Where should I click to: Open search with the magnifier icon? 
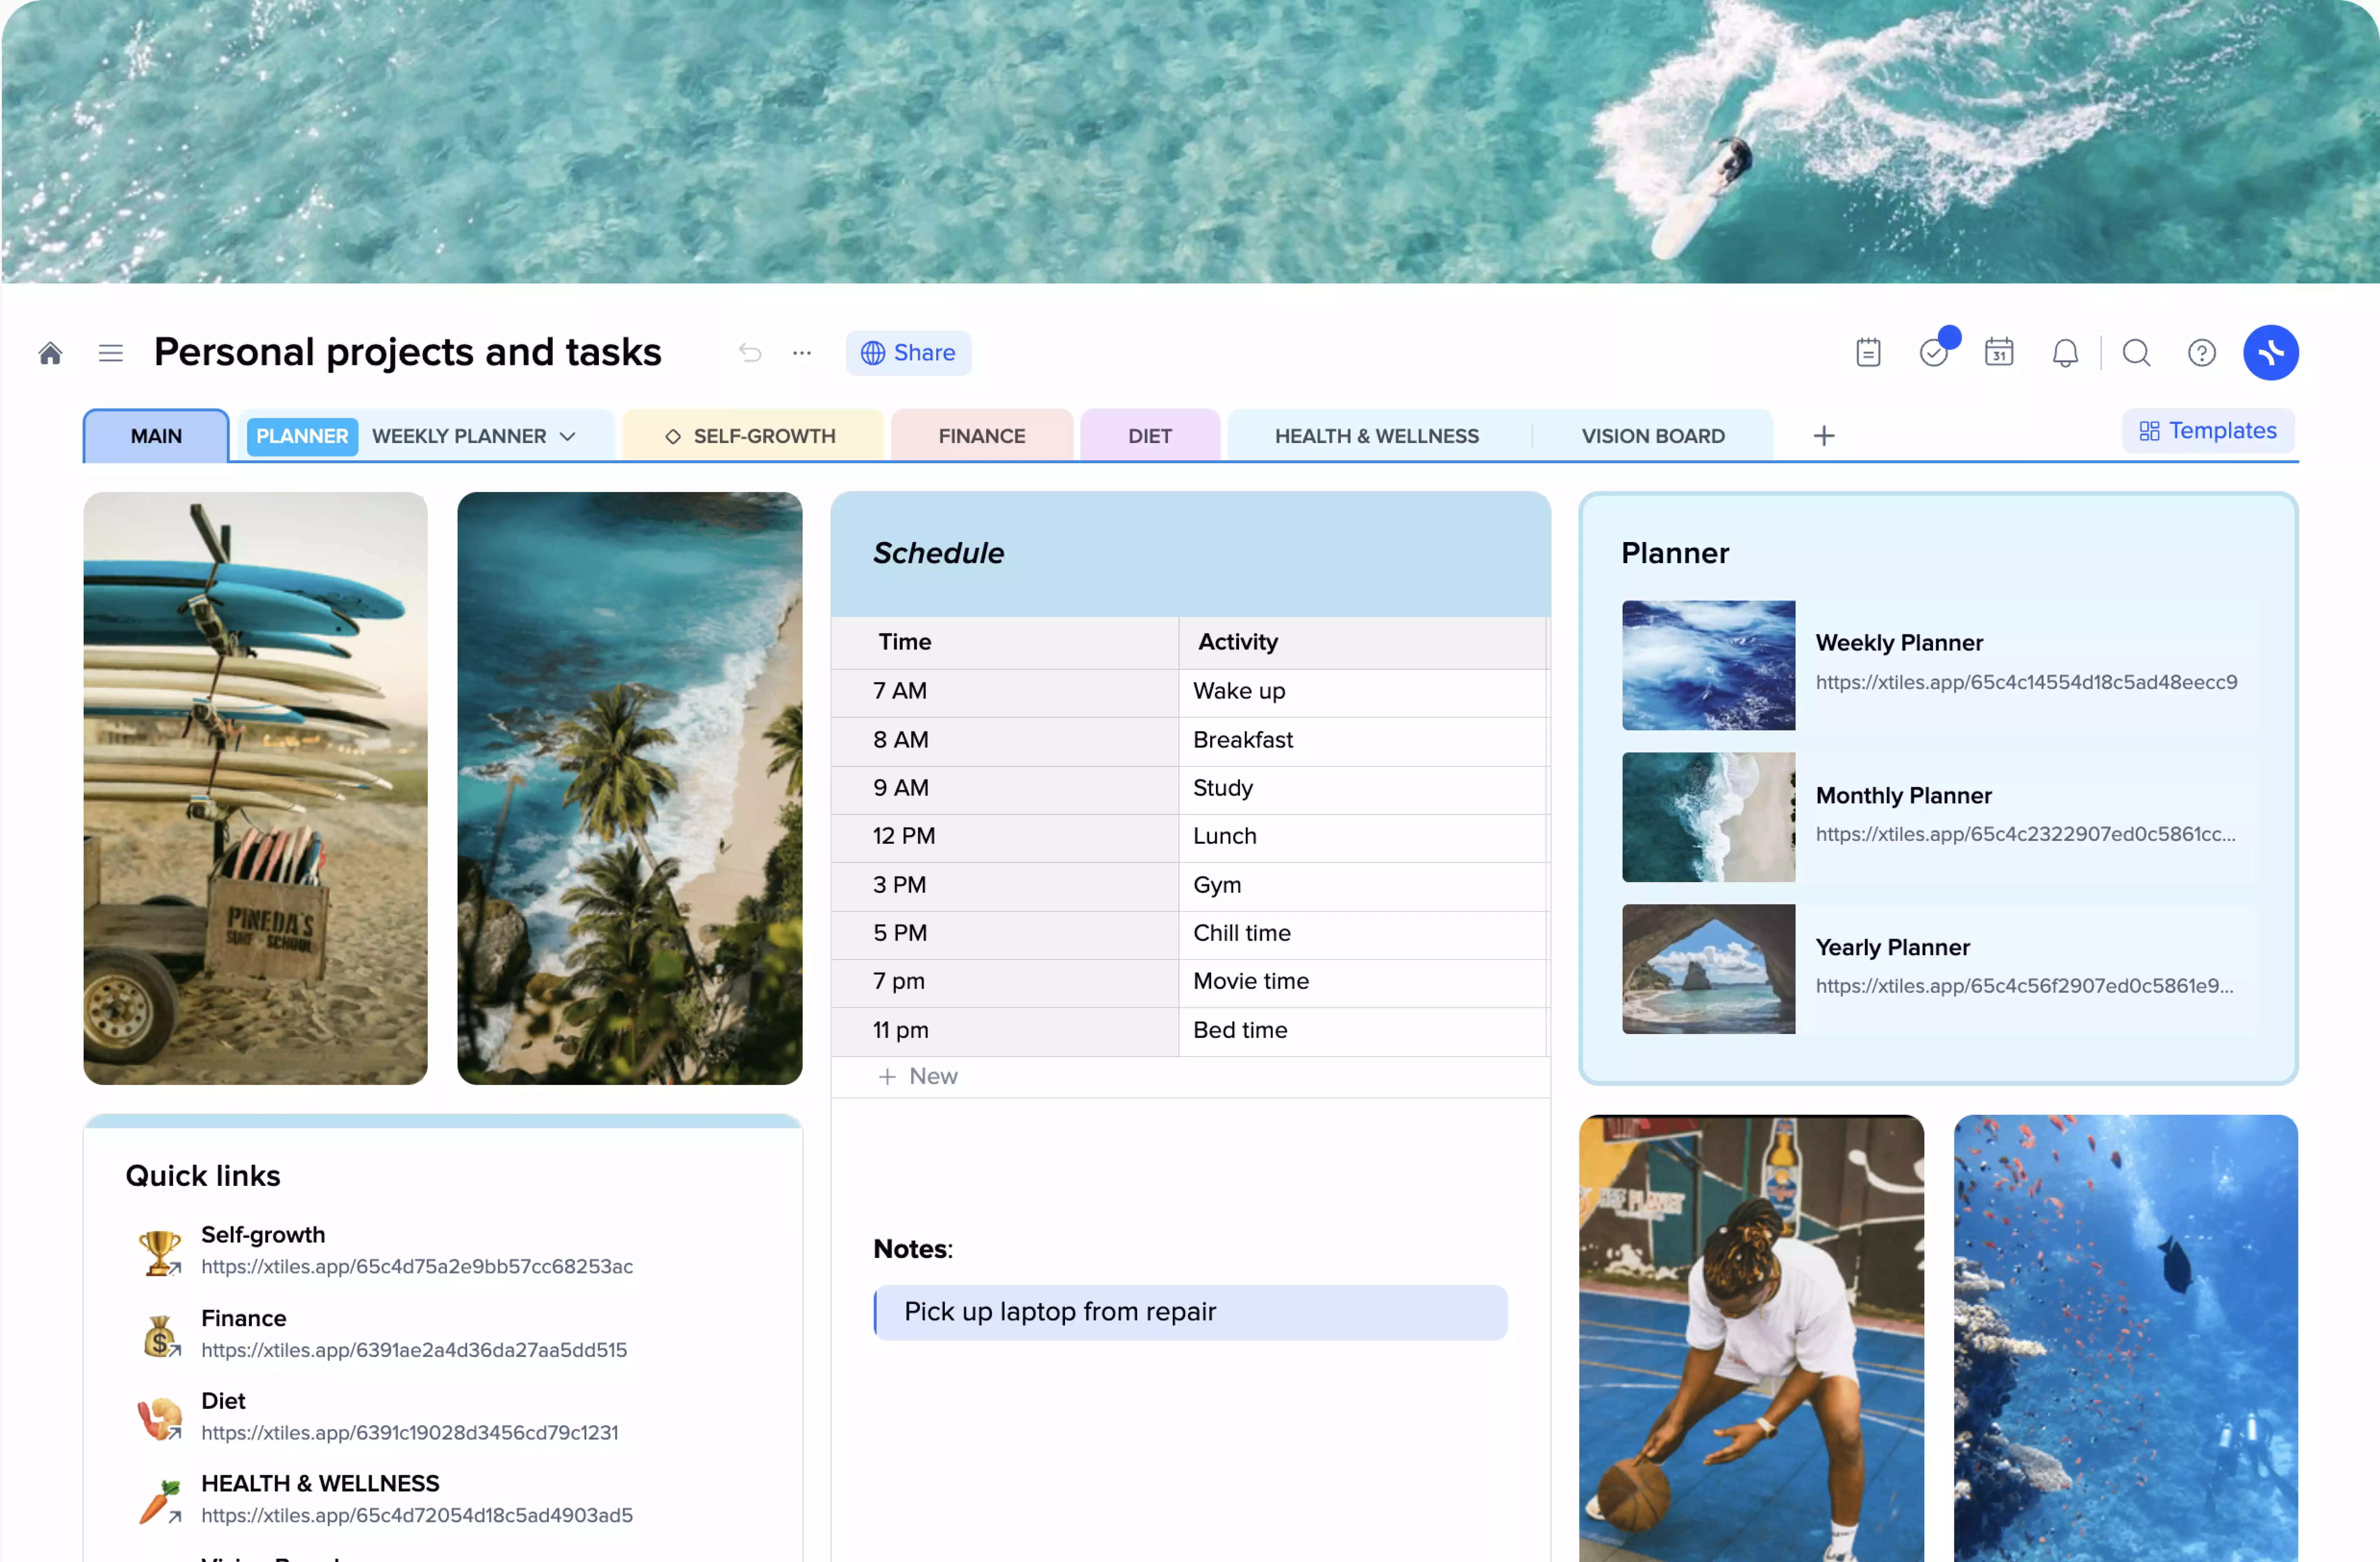pos(2136,352)
